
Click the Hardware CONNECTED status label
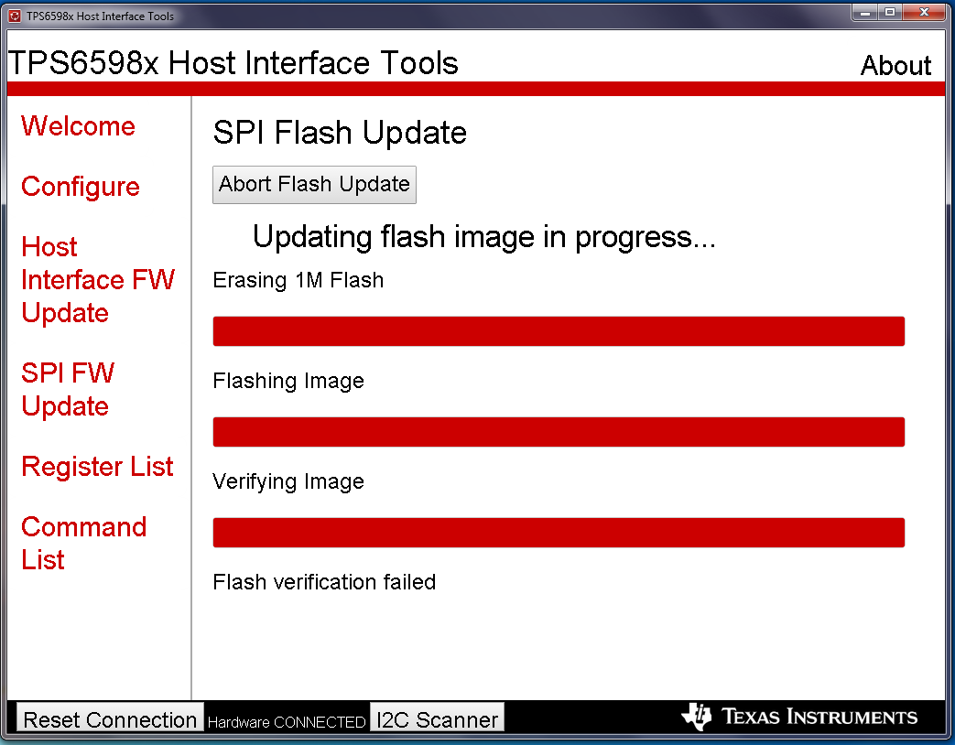pyautogui.click(x=287, y=722)
